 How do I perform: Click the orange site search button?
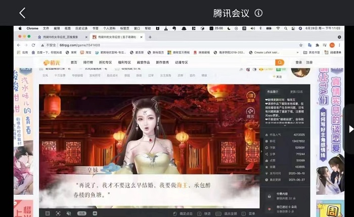(280, 62)
